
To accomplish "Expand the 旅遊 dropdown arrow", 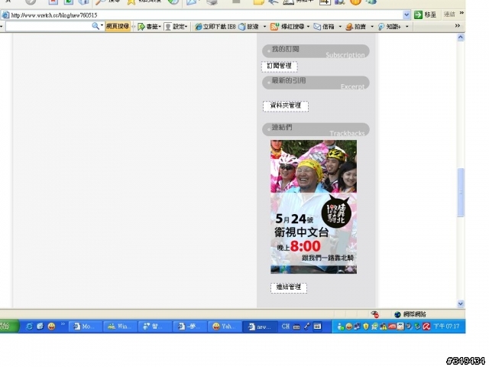I will click(264, 27).
